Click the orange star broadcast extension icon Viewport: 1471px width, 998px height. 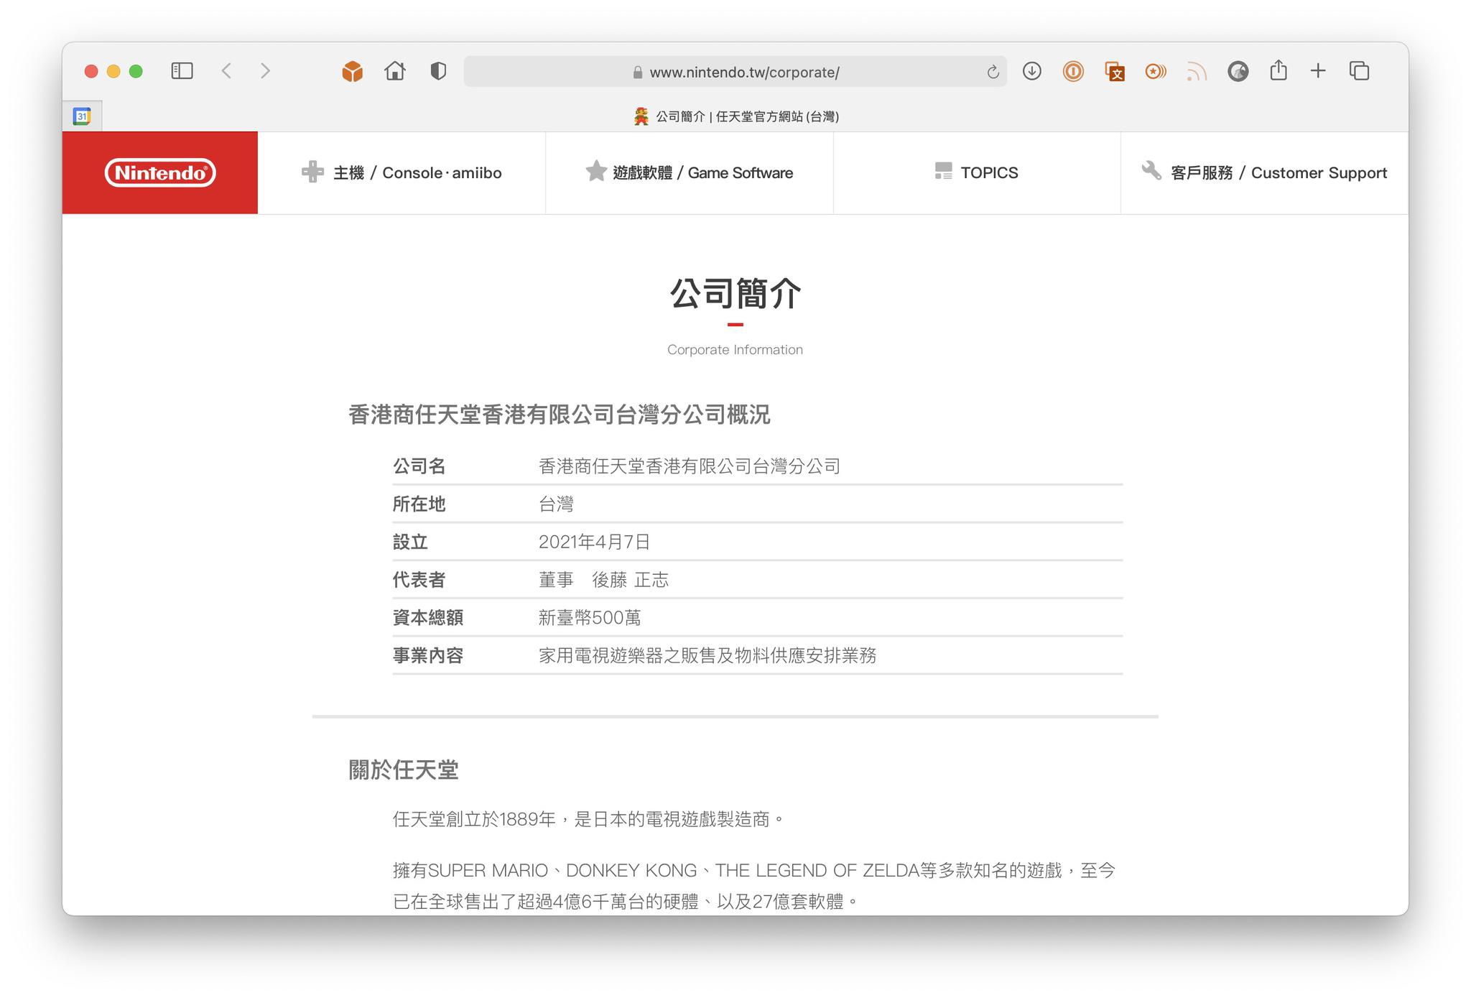1155,71
